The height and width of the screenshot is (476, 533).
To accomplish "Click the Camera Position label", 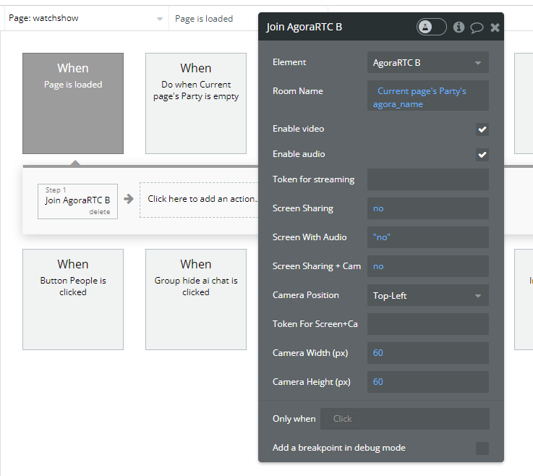I will coord(306,295).
